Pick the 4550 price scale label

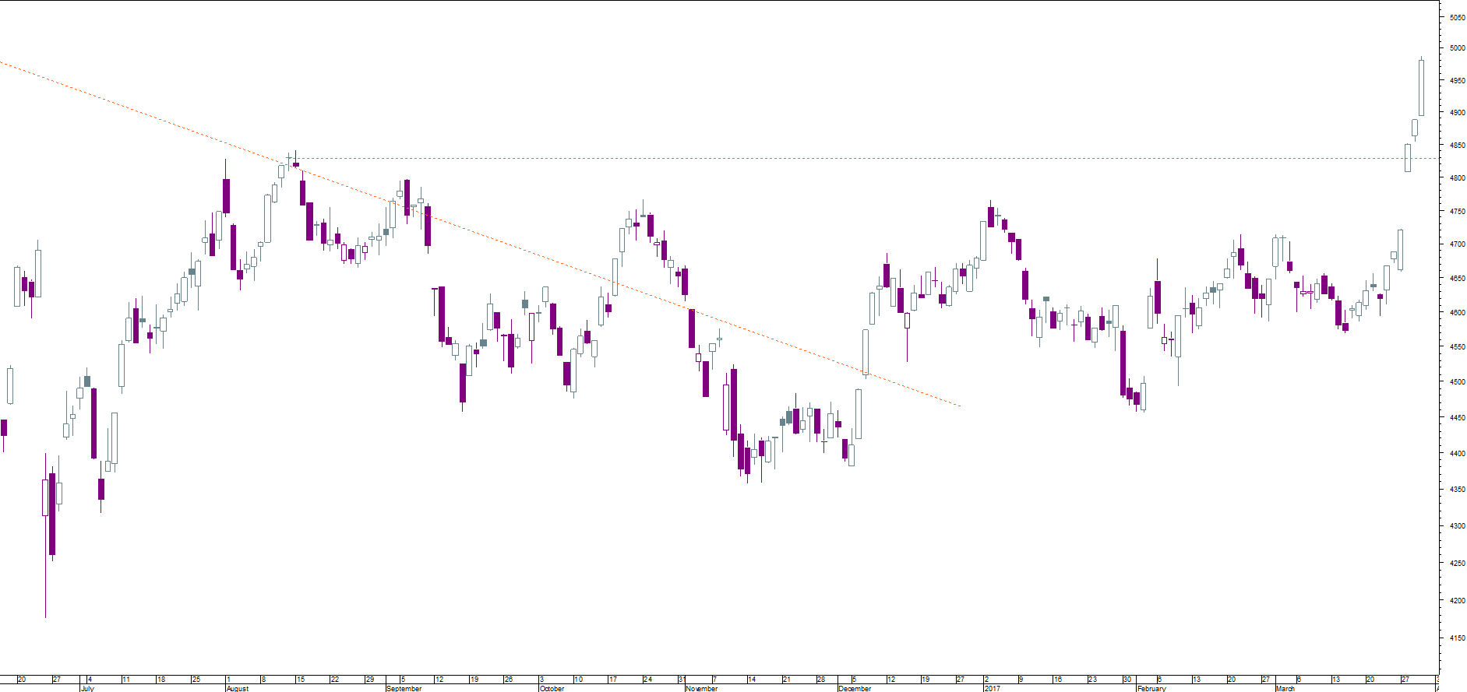pyautogui.click(x=1457, y=347)
